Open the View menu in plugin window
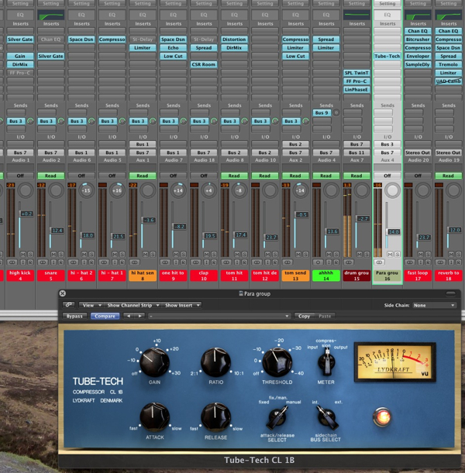 (x=91, y=305)
